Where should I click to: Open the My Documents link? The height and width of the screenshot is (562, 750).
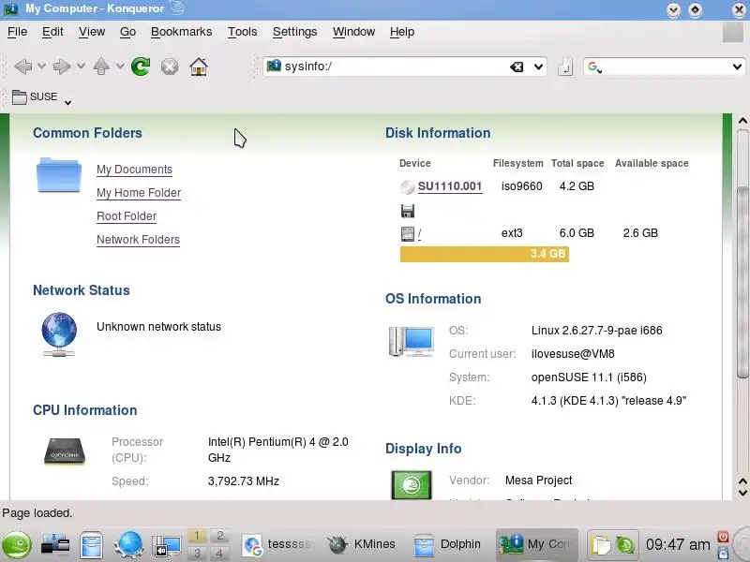134,170
